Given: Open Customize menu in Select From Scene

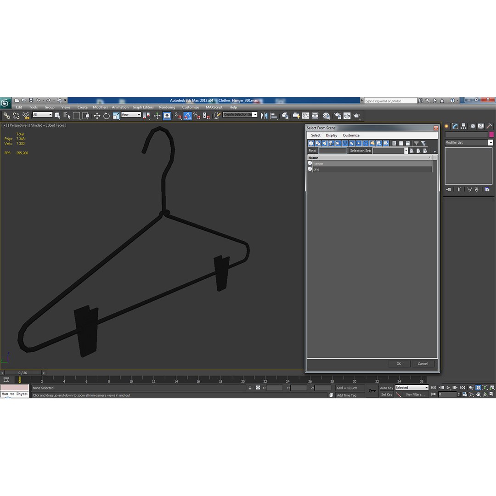Looking at the screenshot, I should [x=351, y=135].
